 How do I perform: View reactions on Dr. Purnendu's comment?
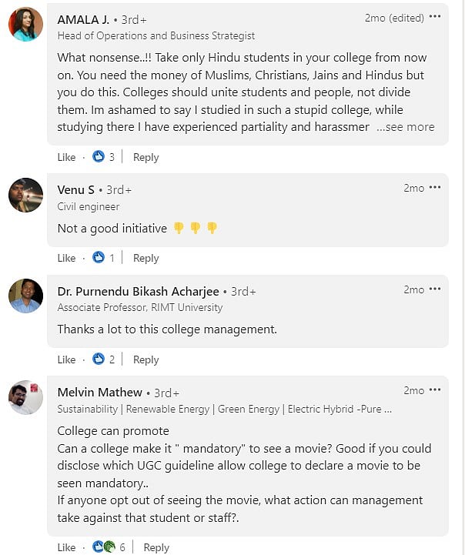(104, 359)
